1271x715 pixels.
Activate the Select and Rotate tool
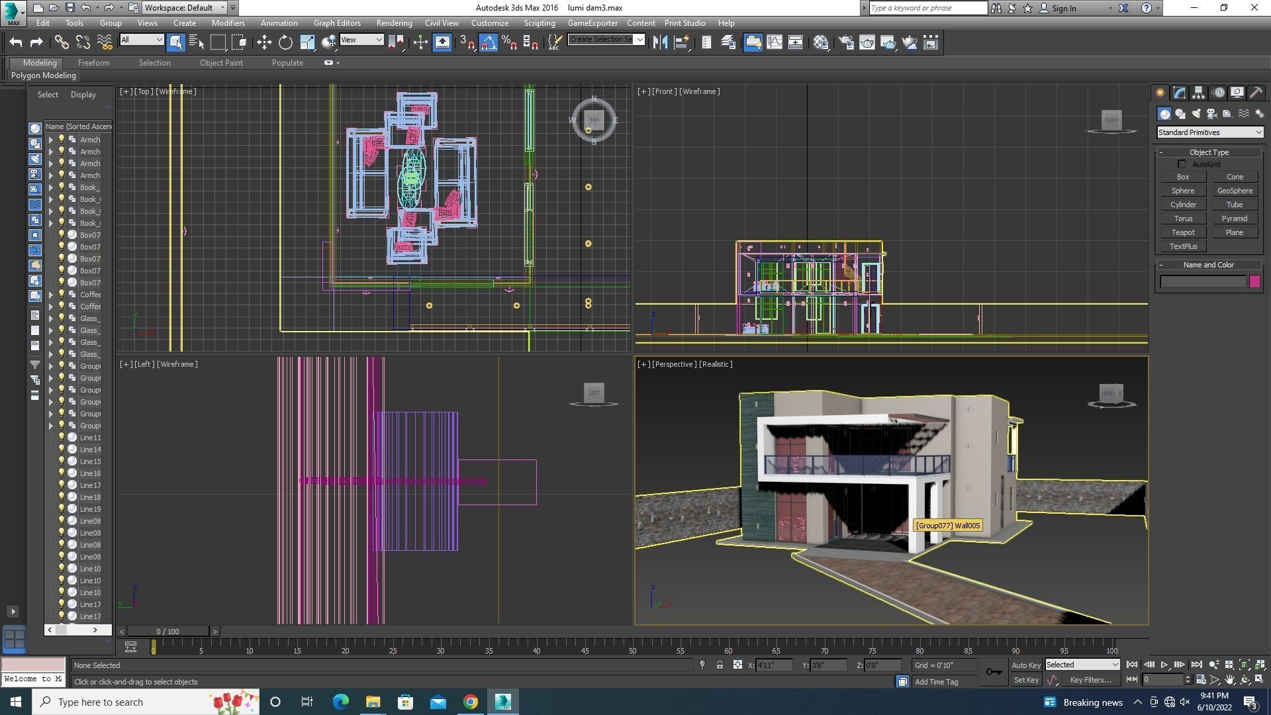(285, 42)
